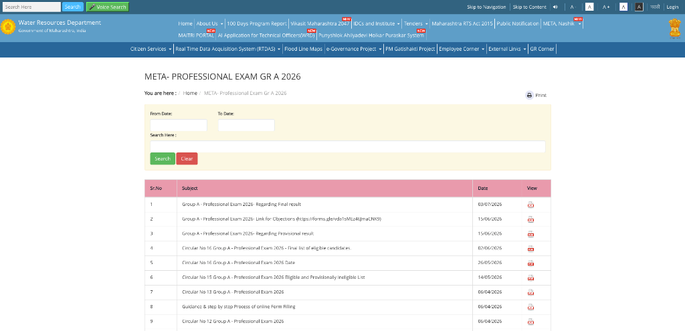Viewport: 685px width, 331px height.
Task: Click Login link
Action: 672,7
